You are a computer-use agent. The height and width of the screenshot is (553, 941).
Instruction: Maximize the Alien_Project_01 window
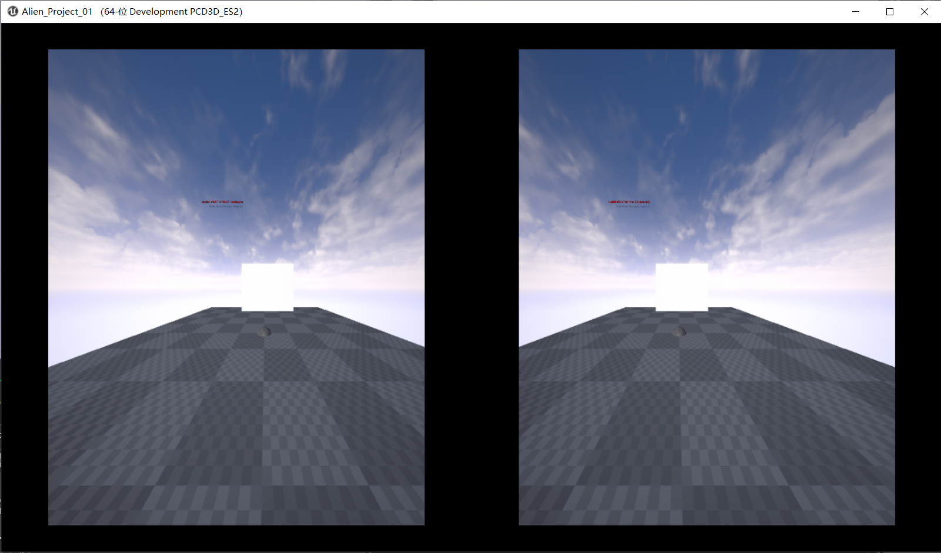890,12
